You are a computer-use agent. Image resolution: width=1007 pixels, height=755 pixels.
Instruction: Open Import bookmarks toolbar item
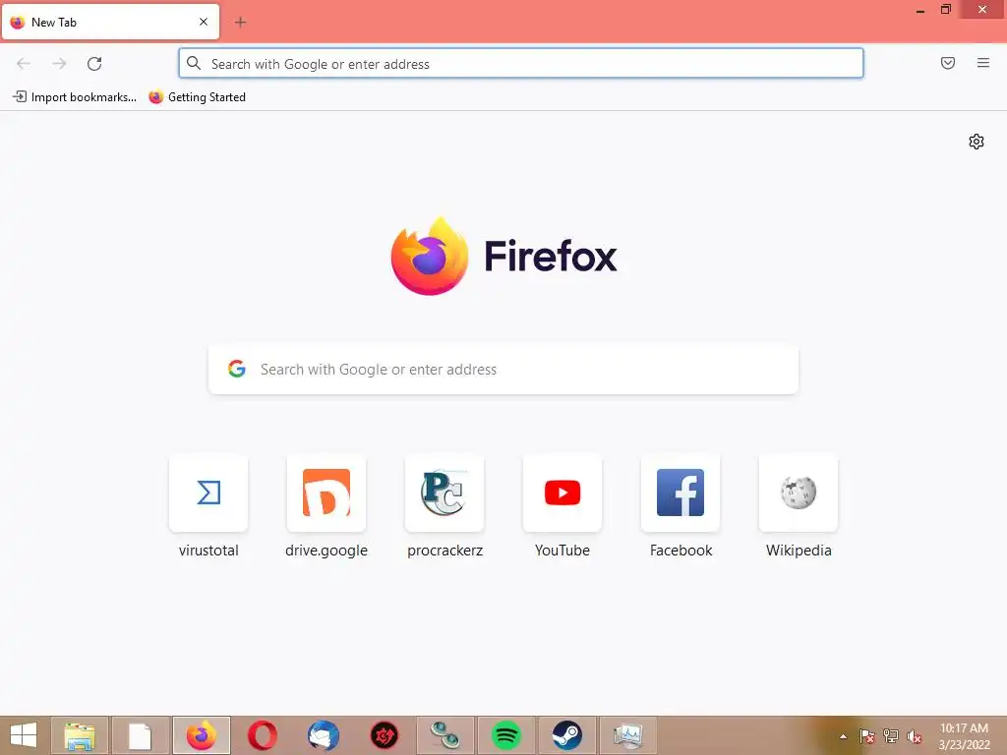[x=75, y=97]
